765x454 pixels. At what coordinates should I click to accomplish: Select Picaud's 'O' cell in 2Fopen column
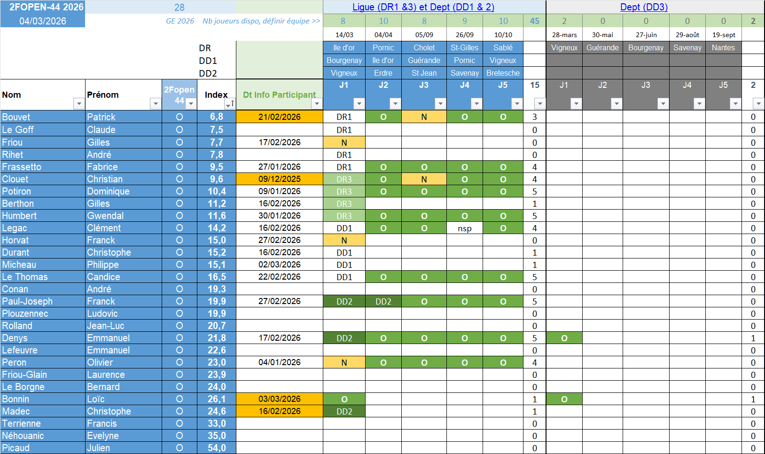coord(180,448)
